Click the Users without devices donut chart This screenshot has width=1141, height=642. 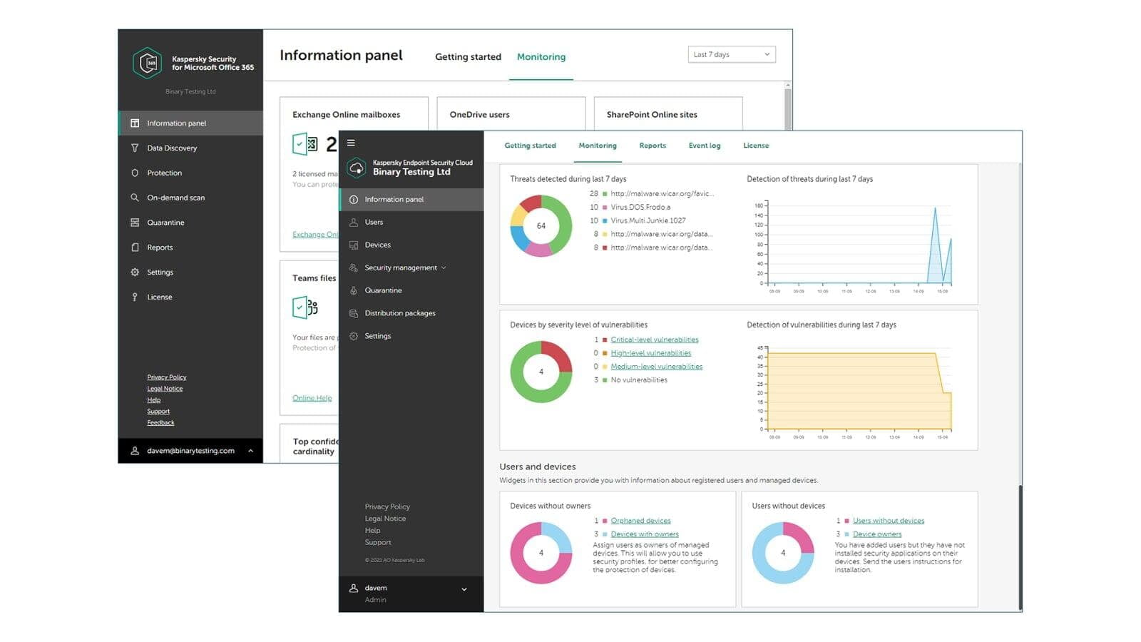click(783, 553)
